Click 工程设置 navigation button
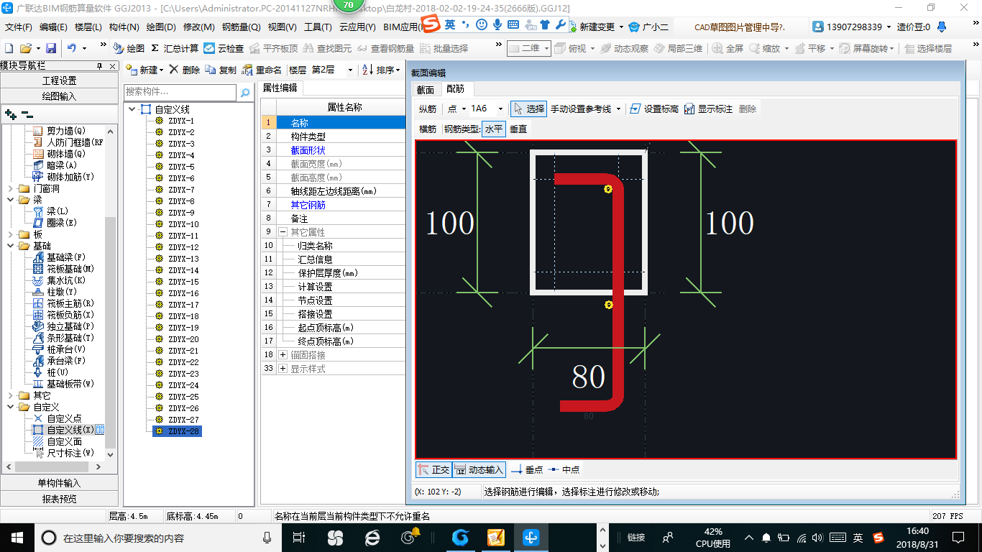Screen dimensions: 982x552 point(59,80)
